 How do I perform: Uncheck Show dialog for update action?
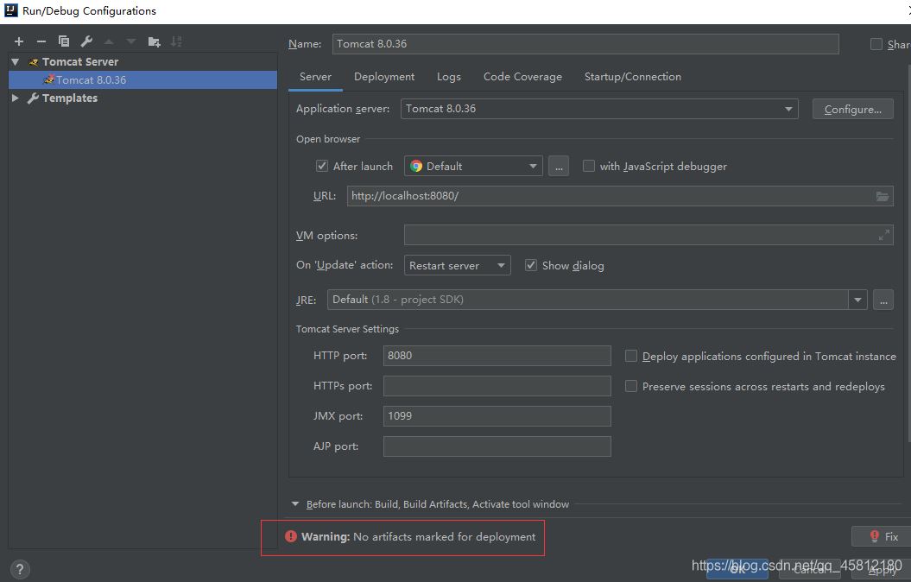pyautogui.click(x=531, y=265)
